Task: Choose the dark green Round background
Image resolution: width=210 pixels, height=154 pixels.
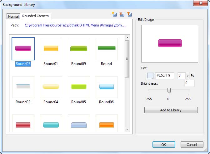Action: tap(107, 49)
